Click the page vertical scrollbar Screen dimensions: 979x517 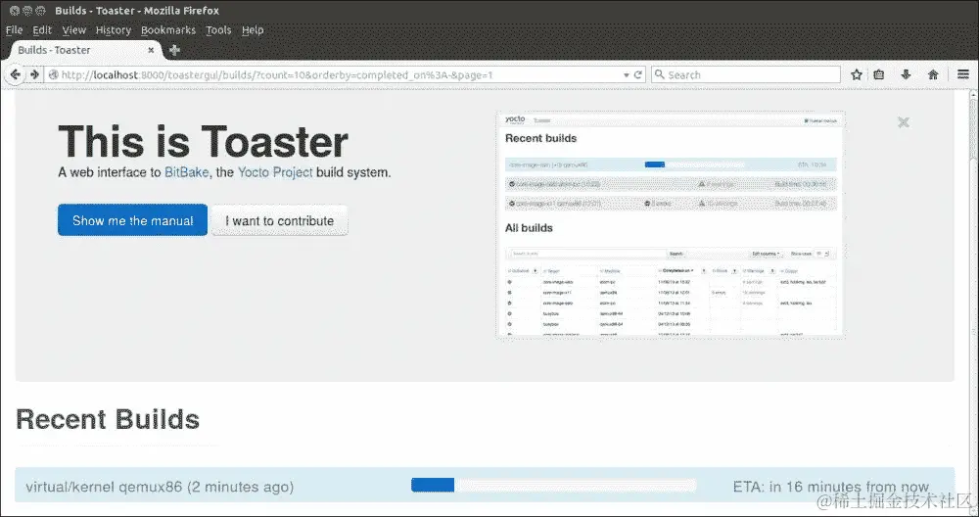point(973,303)
